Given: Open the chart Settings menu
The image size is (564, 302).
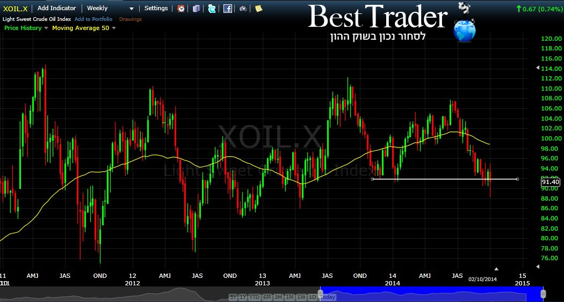Looking at the screenshot, I should click(156, 9).
